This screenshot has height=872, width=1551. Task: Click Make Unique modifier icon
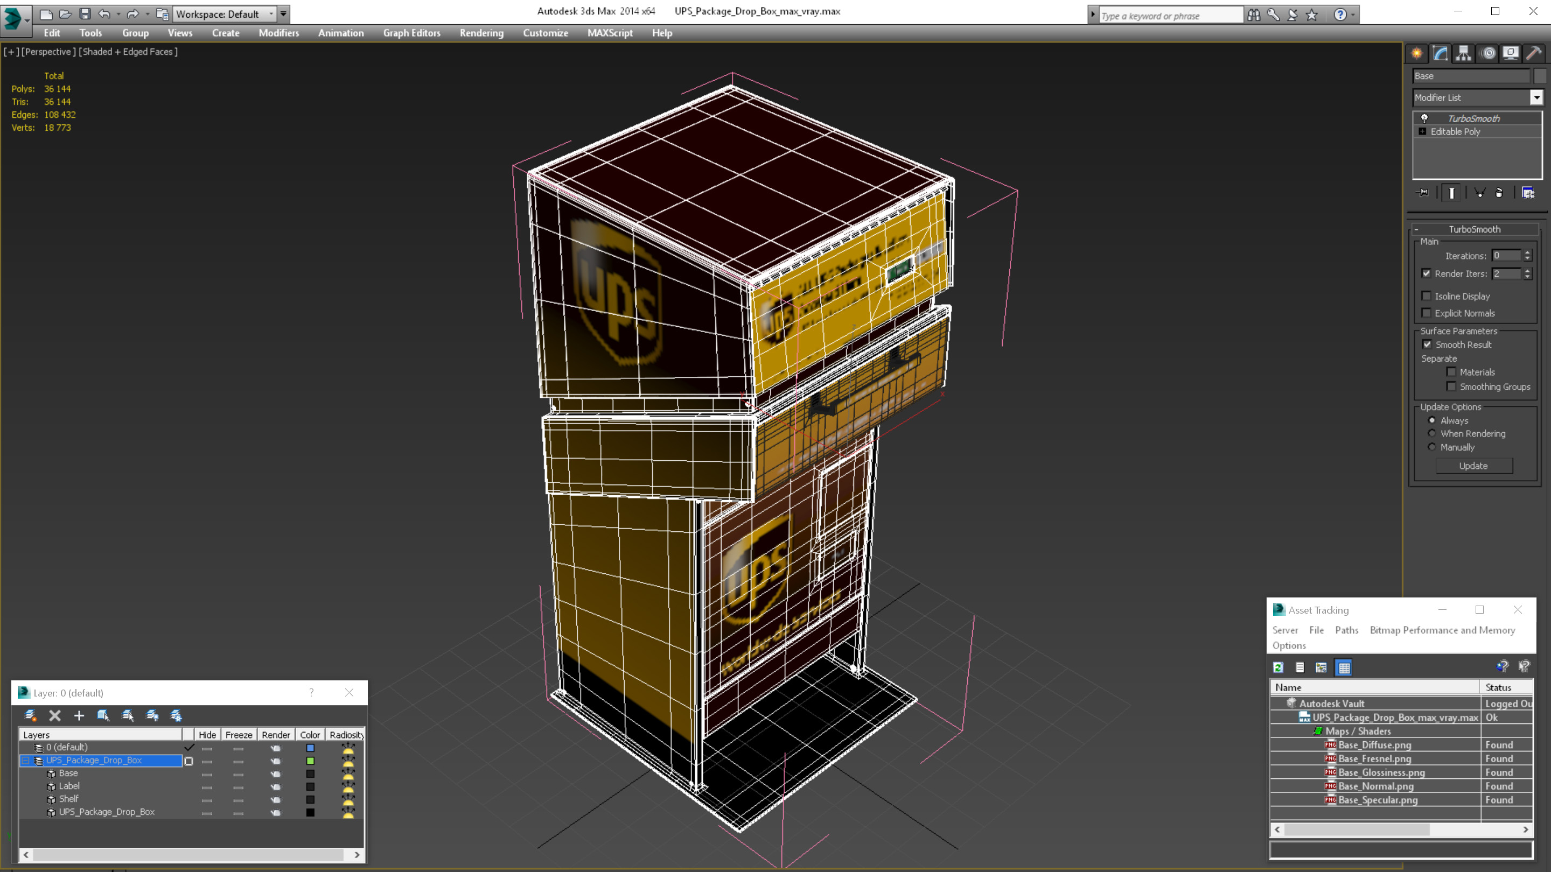click(x=1479, y=193)
